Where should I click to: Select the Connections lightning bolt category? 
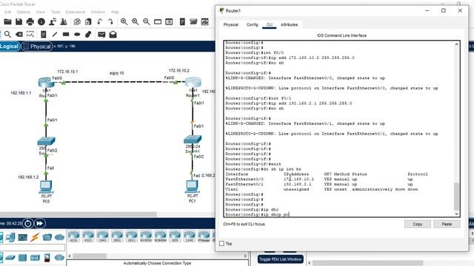click(x=35, y=237)
